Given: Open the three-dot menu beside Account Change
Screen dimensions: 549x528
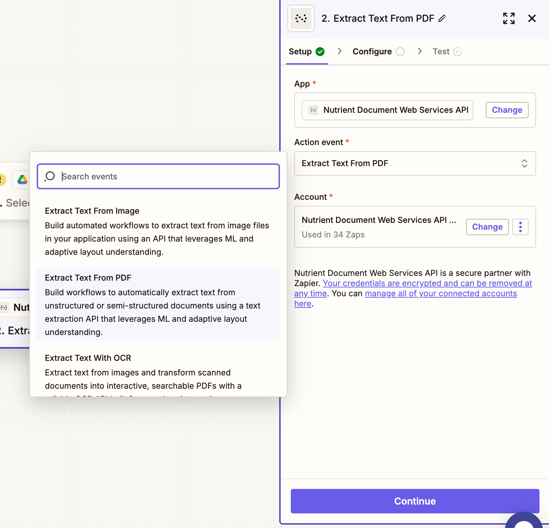Looking at the screenshot, I should click(x=520, y=227).
